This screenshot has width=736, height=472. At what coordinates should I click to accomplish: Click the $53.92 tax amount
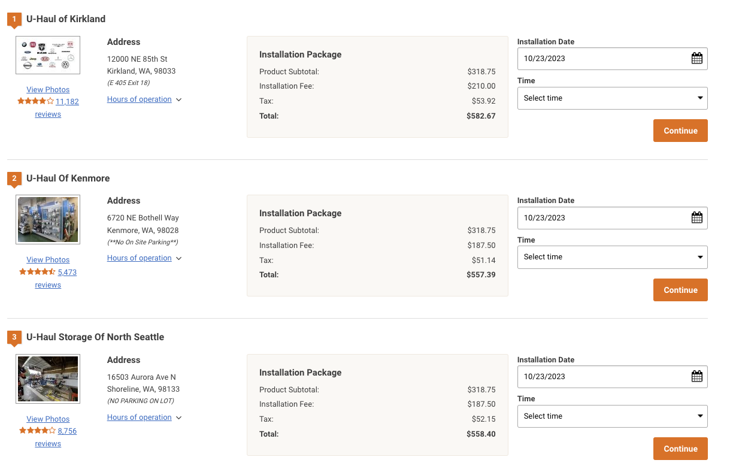click(x=483, y=101)
